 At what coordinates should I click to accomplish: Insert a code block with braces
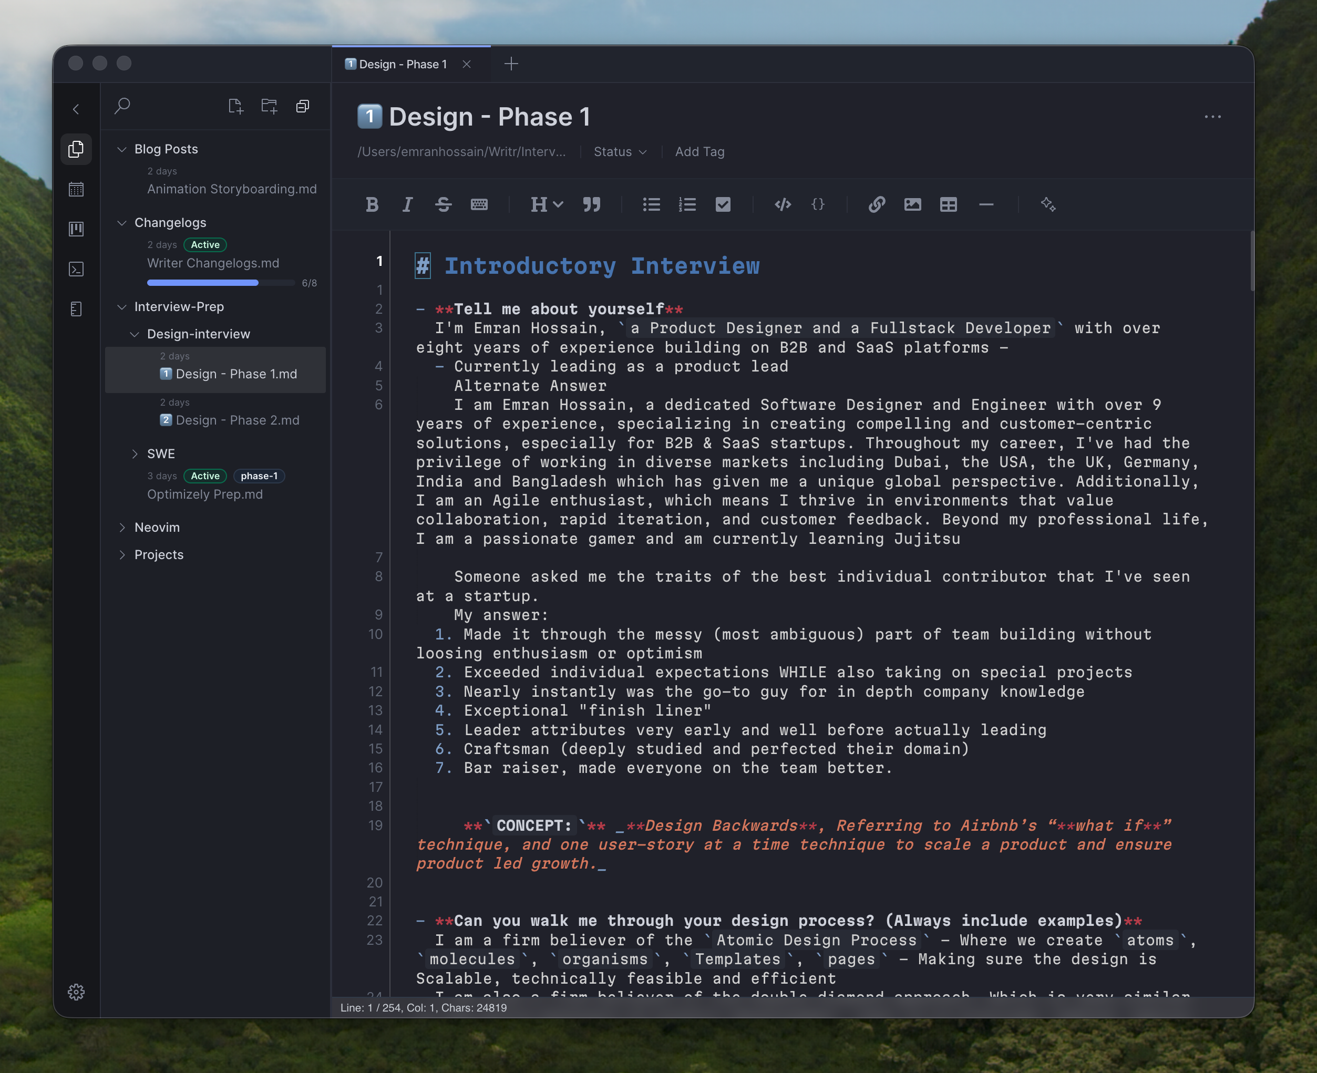point(818,204)
